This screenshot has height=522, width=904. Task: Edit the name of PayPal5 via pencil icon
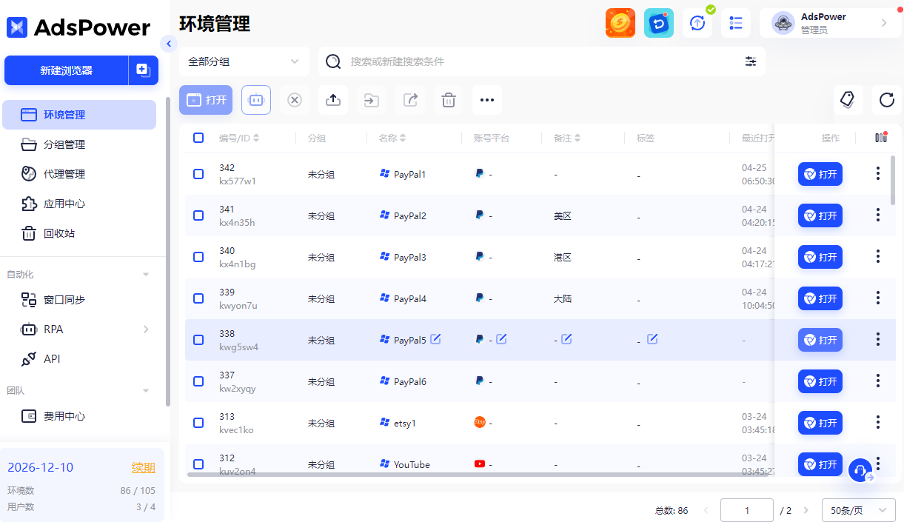click(436, 339)
